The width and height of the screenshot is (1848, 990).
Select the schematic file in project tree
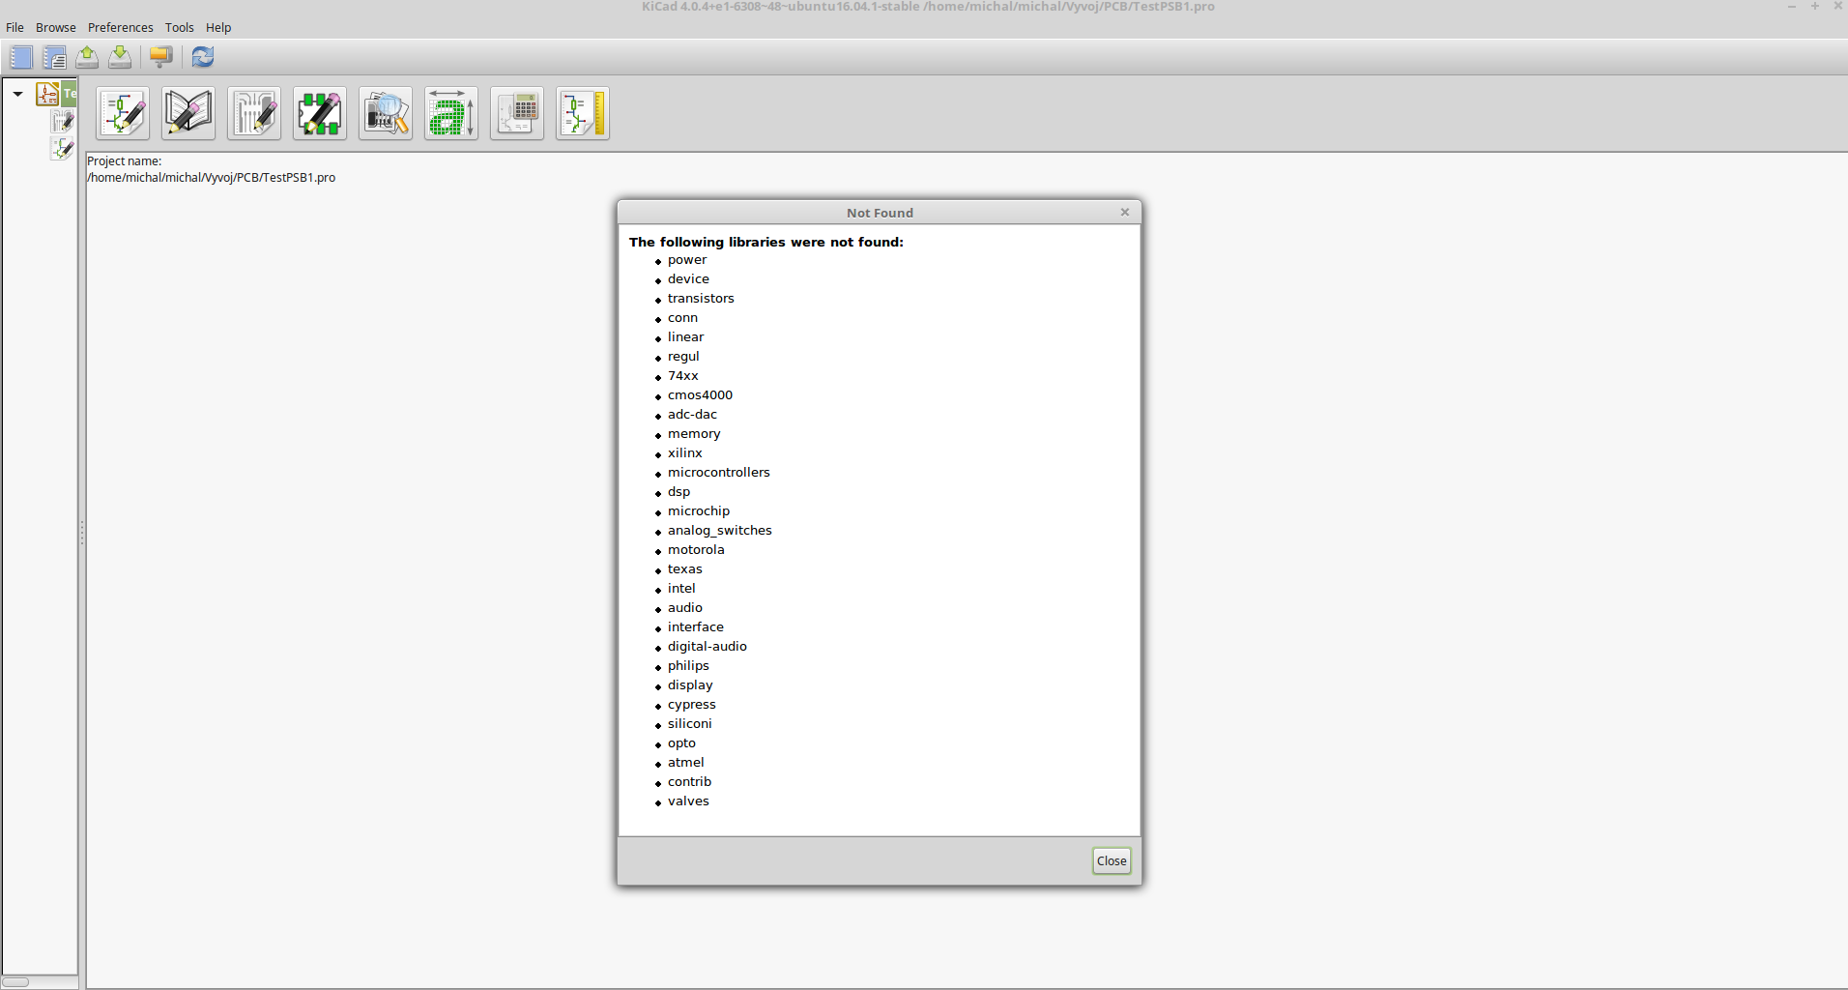click(62, 149)
